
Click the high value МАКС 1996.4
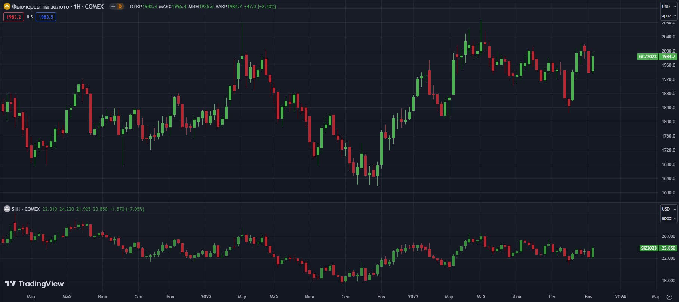point(172,6)
